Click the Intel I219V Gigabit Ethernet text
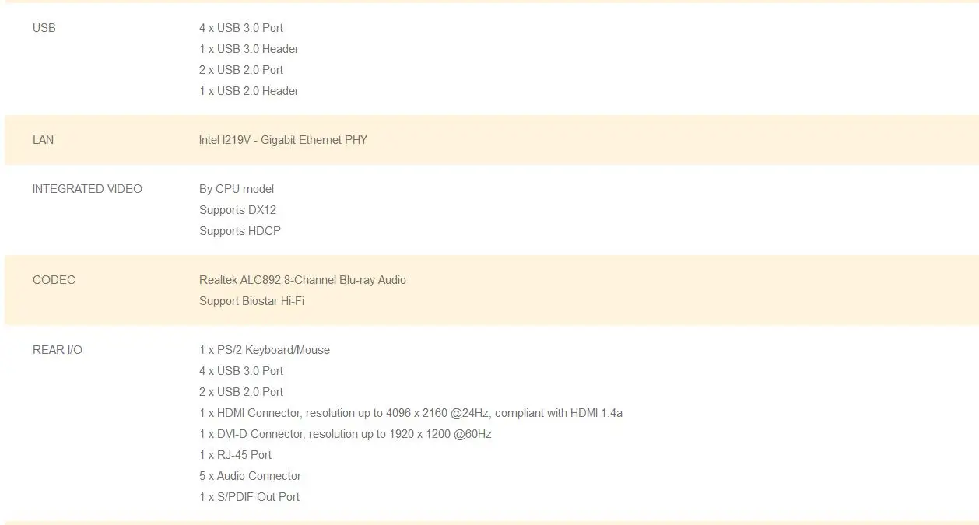This screenshot has height=525, width=979. tap(283, 140)
